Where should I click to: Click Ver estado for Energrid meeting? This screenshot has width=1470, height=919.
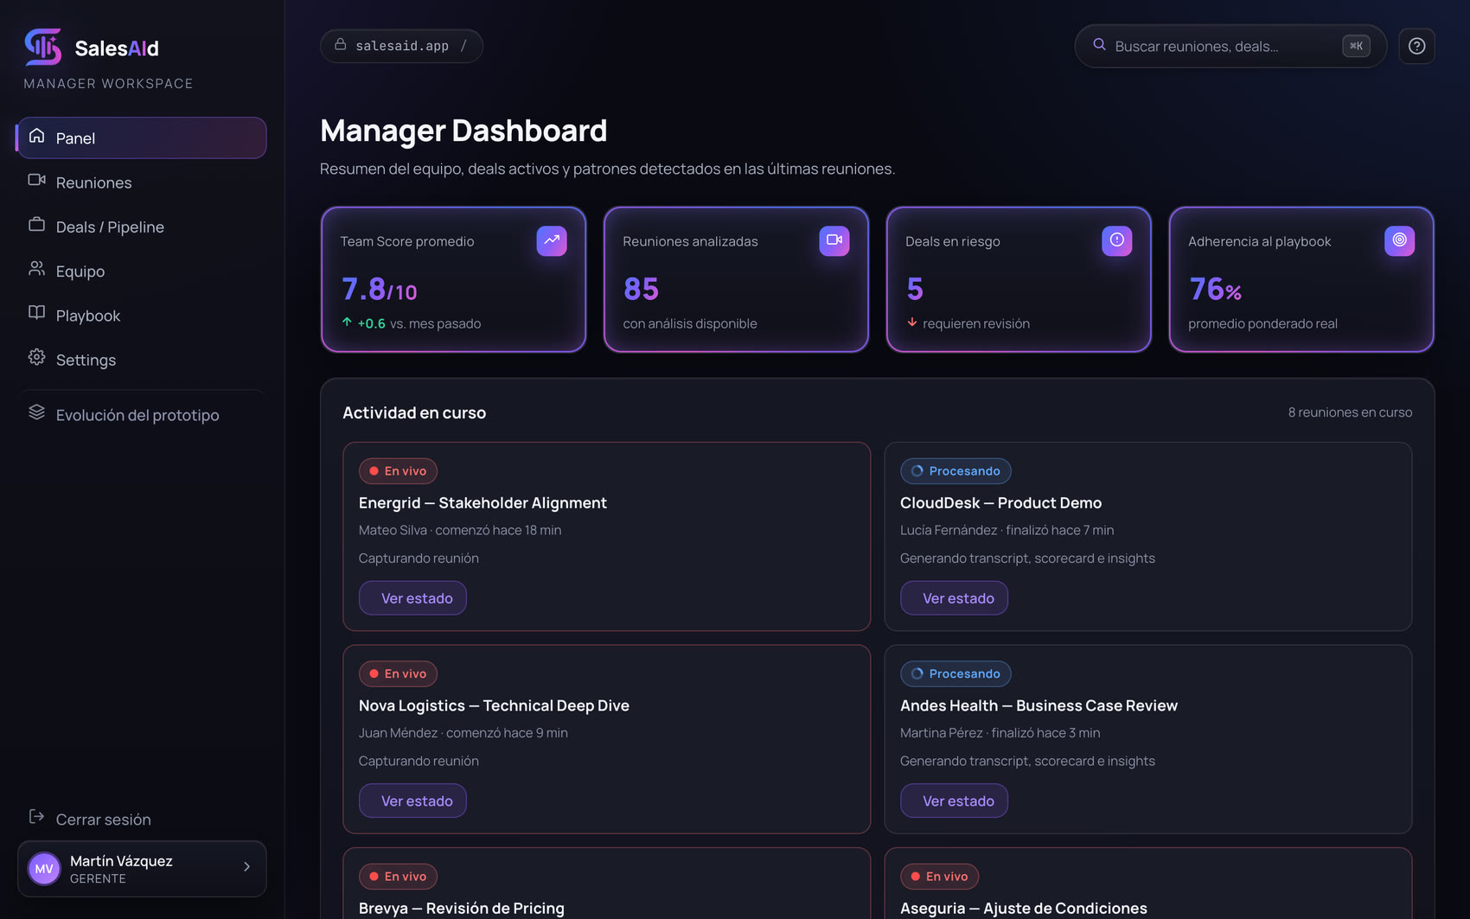tap(412, 598)
